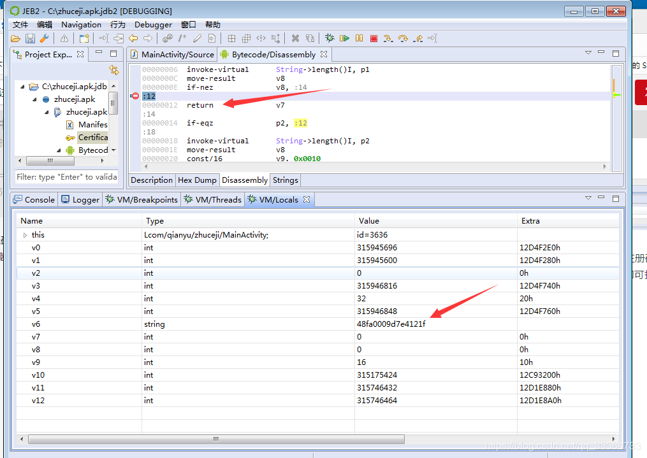
Task: Click the green run/resume debugger icon
Action: coord(344,38)
